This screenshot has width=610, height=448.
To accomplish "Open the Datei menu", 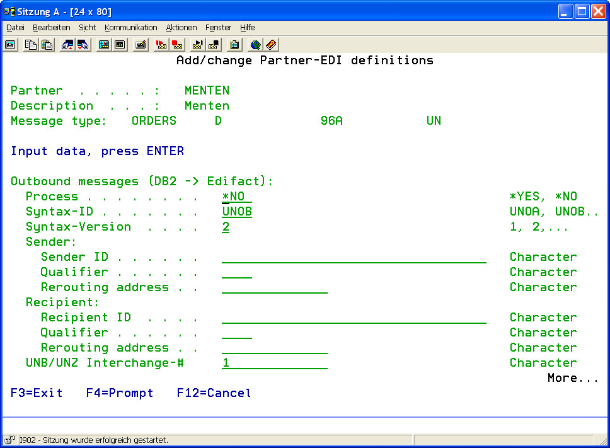I will [15, 28].
